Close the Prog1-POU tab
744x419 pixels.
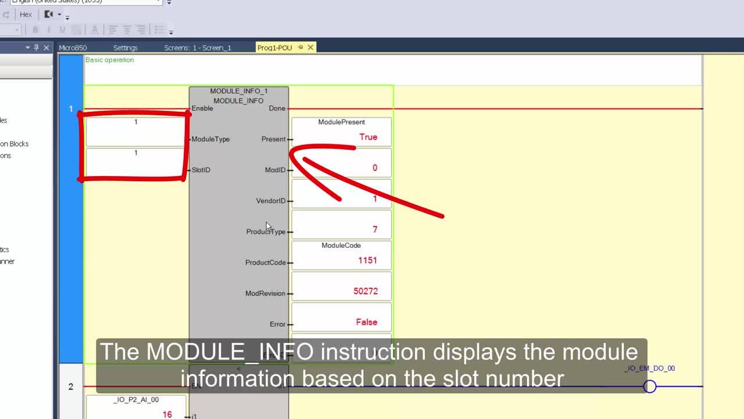[310, 48]
